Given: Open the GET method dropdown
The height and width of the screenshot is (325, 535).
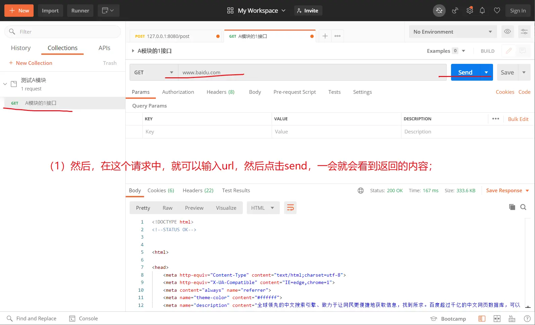Looking at the screenshot, I should 154,72.
